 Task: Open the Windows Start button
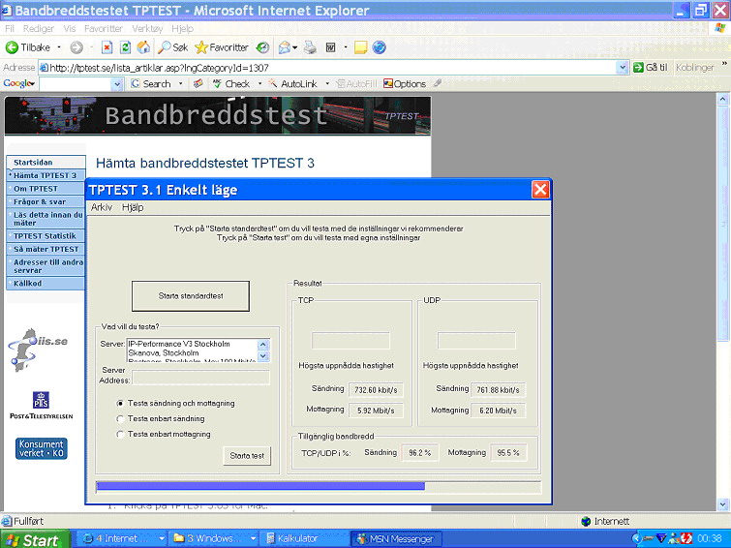[x=35, y=539]
